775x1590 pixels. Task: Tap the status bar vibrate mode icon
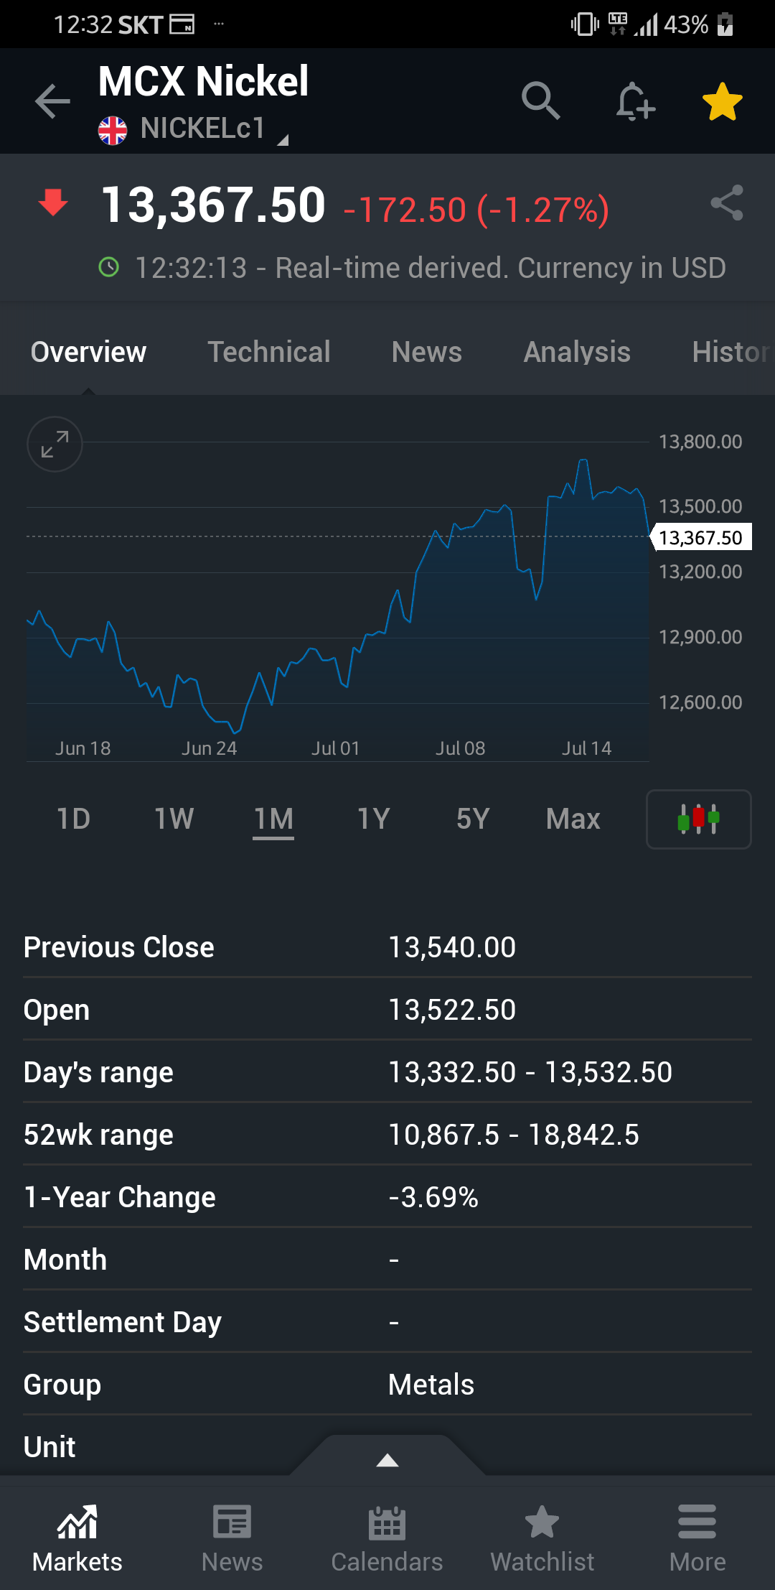tap(585, 24)
